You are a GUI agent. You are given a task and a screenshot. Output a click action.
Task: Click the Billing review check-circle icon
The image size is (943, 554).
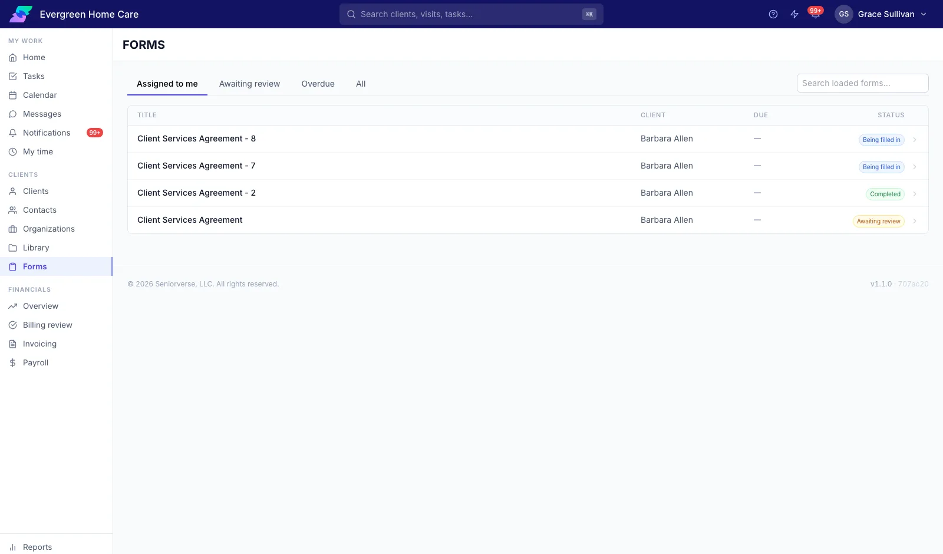(x=12, y=325)
